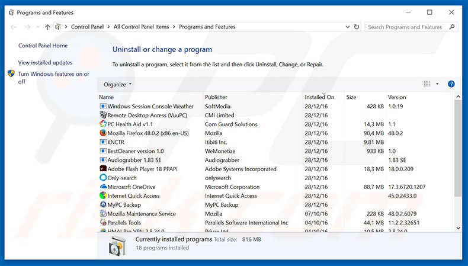Click the search magnifier icon
468x266 pixels.
pyautogui.click(x=452, y=27)
